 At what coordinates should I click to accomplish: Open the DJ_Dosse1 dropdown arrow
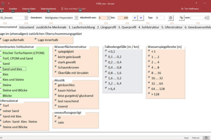coord(26,18)
